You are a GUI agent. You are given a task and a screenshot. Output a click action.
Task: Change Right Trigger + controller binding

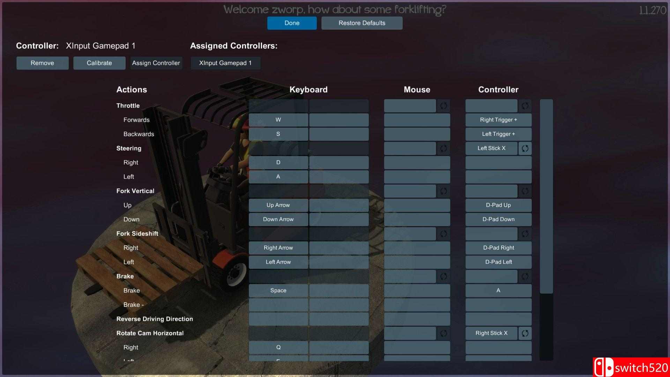point(498,120)
